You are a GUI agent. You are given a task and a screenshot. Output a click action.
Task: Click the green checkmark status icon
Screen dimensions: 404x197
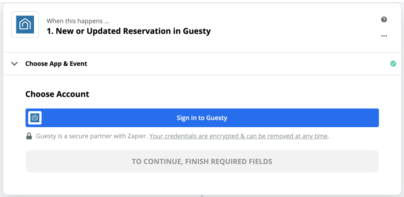tap(393, 64)
